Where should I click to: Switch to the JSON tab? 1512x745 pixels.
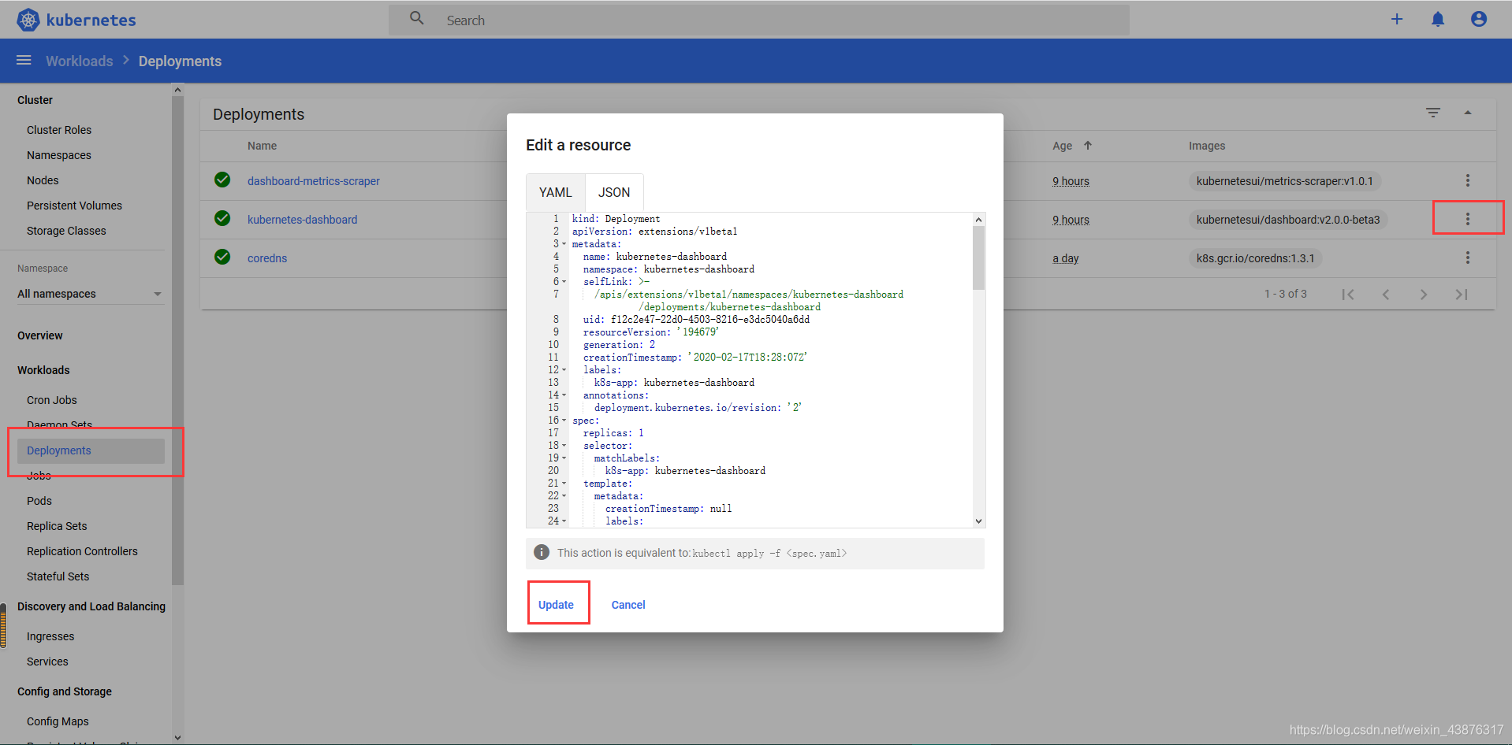pyautogui.click(x=614, y=192)
